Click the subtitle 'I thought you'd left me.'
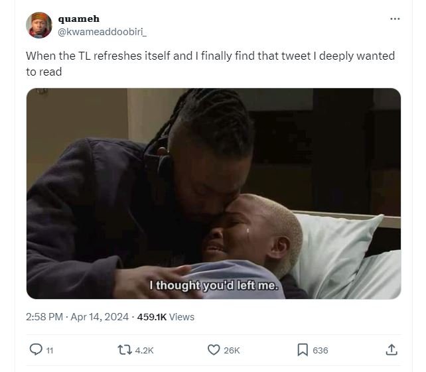 [x=214, y=285]
